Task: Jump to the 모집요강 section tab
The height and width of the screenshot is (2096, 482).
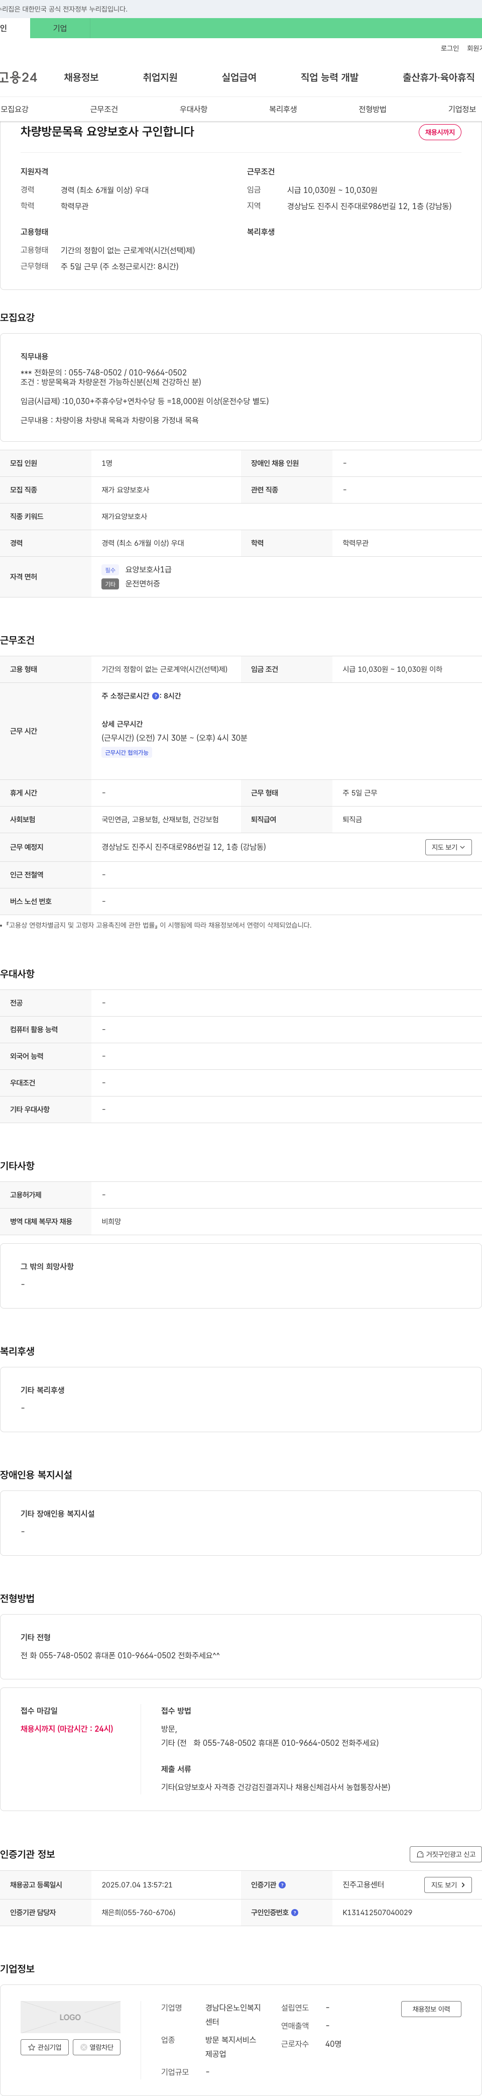Action: click(x=15, y=109)
